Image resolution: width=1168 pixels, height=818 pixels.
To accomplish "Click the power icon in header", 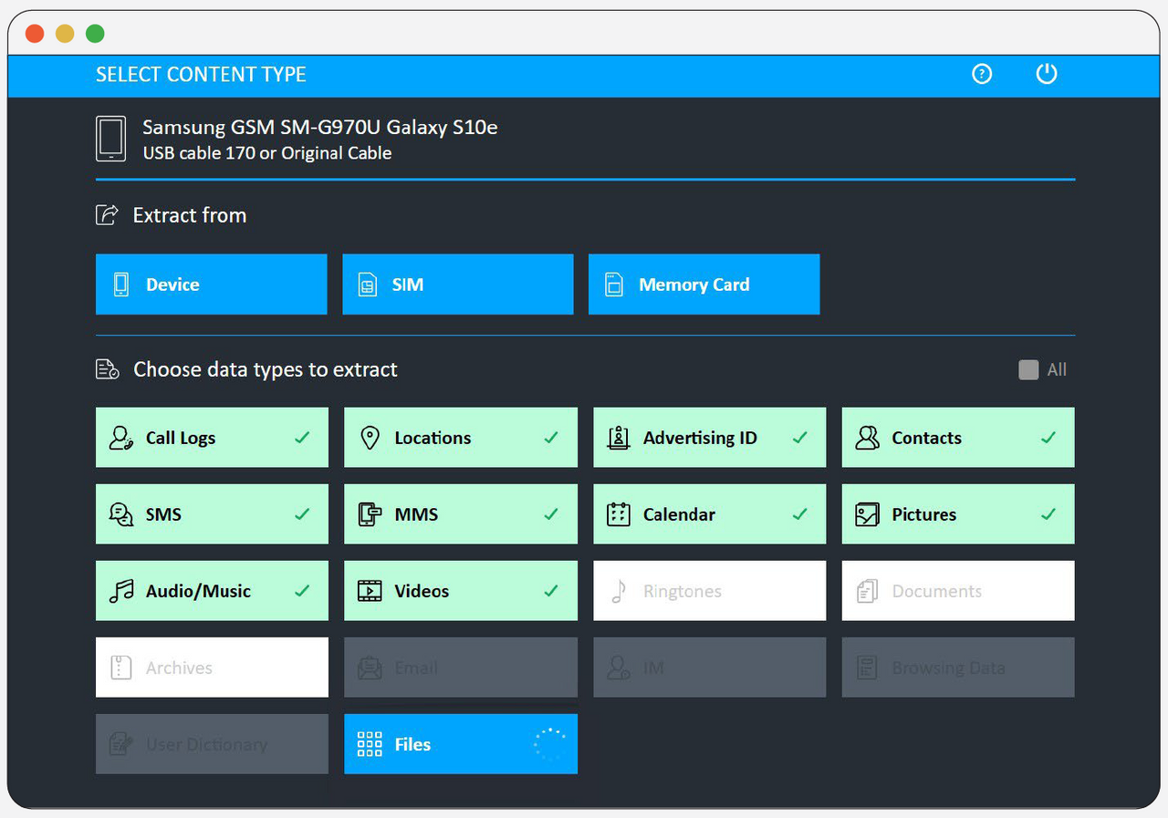I will click(x=1047, y=75).
